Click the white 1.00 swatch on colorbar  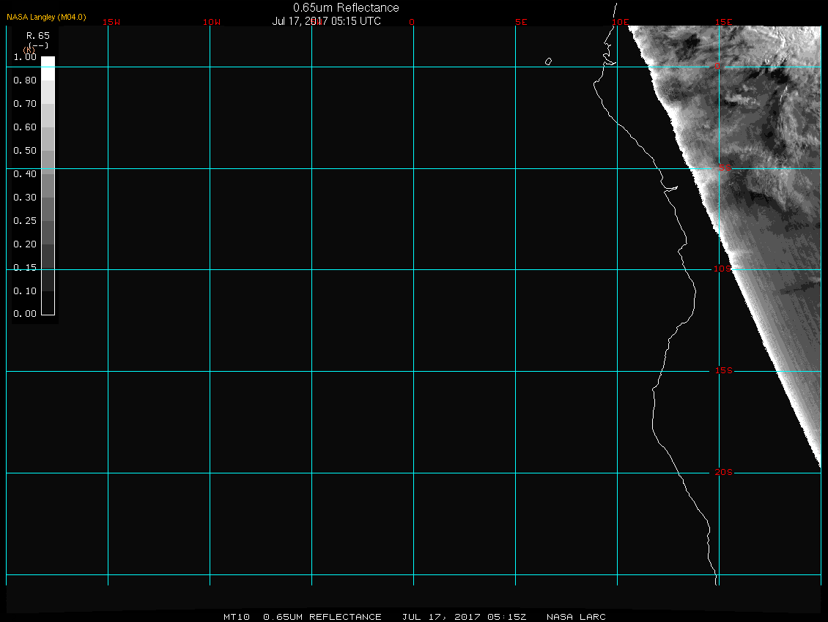point(48,62)
